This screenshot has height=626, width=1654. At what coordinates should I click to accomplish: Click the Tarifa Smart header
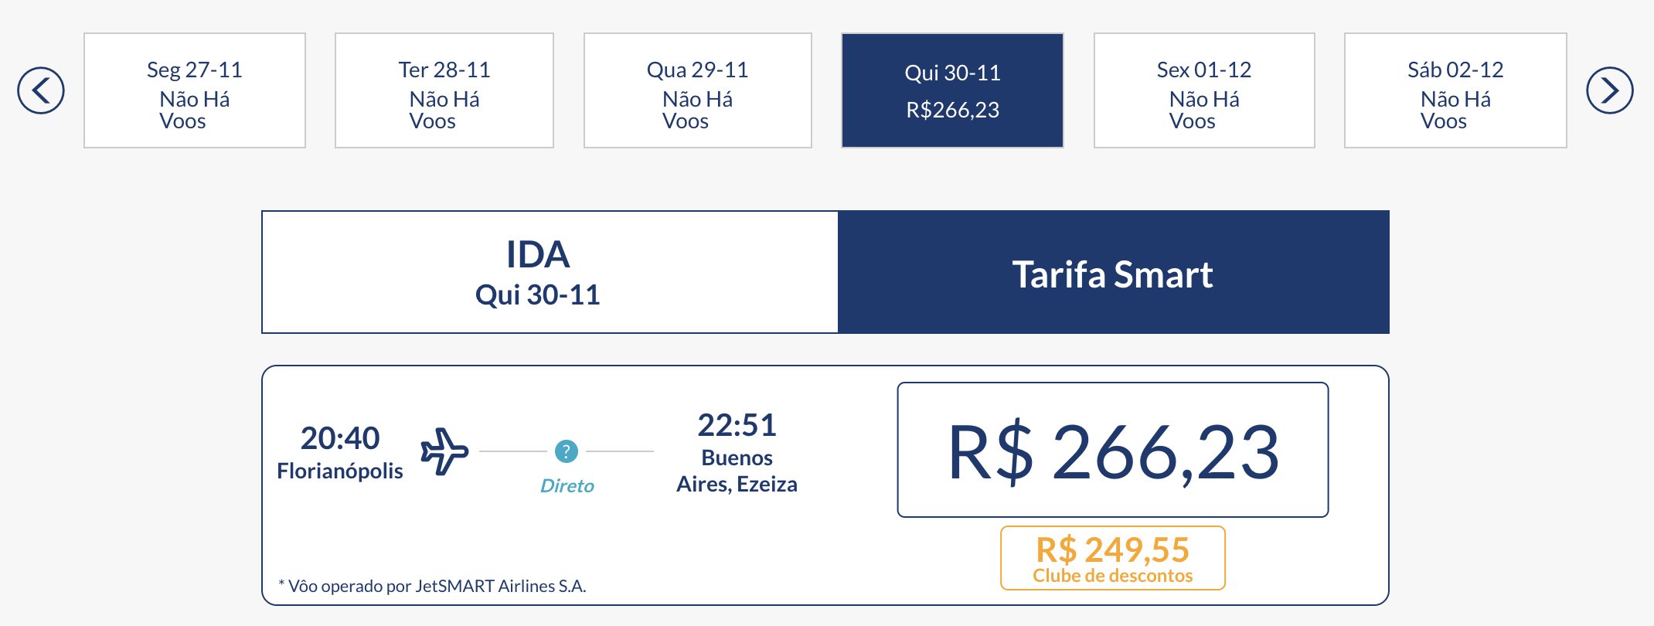tap(1114, 272)
